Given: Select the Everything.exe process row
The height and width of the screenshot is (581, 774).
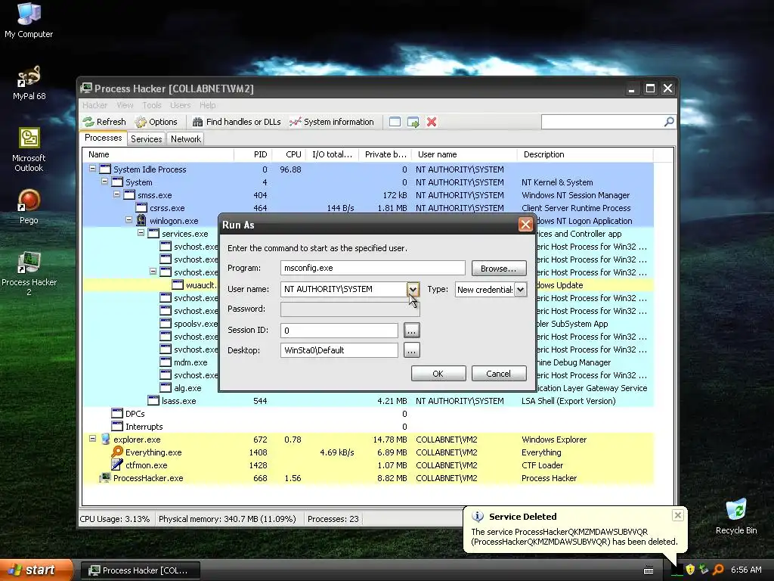Looking at the screenshot, I should tap(368, 452).
